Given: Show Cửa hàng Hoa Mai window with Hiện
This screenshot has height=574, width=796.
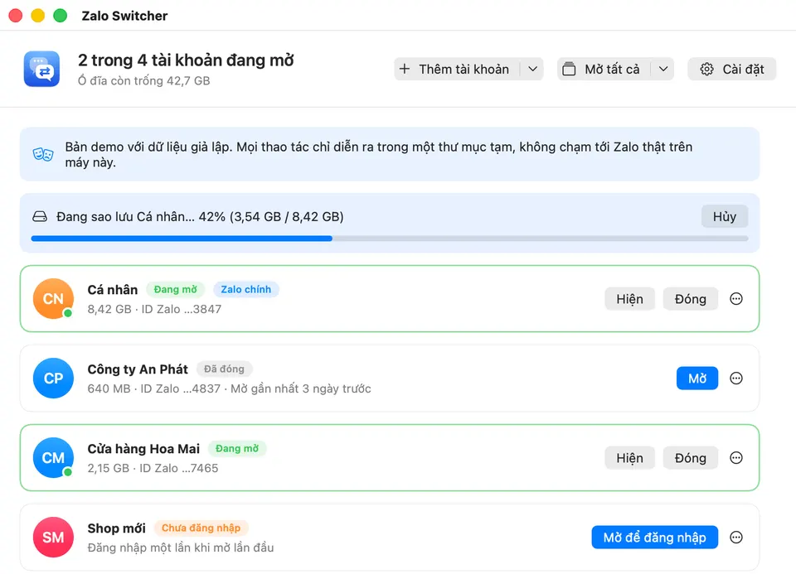Looking at the screenshot, I should click(x=629, y=458).
